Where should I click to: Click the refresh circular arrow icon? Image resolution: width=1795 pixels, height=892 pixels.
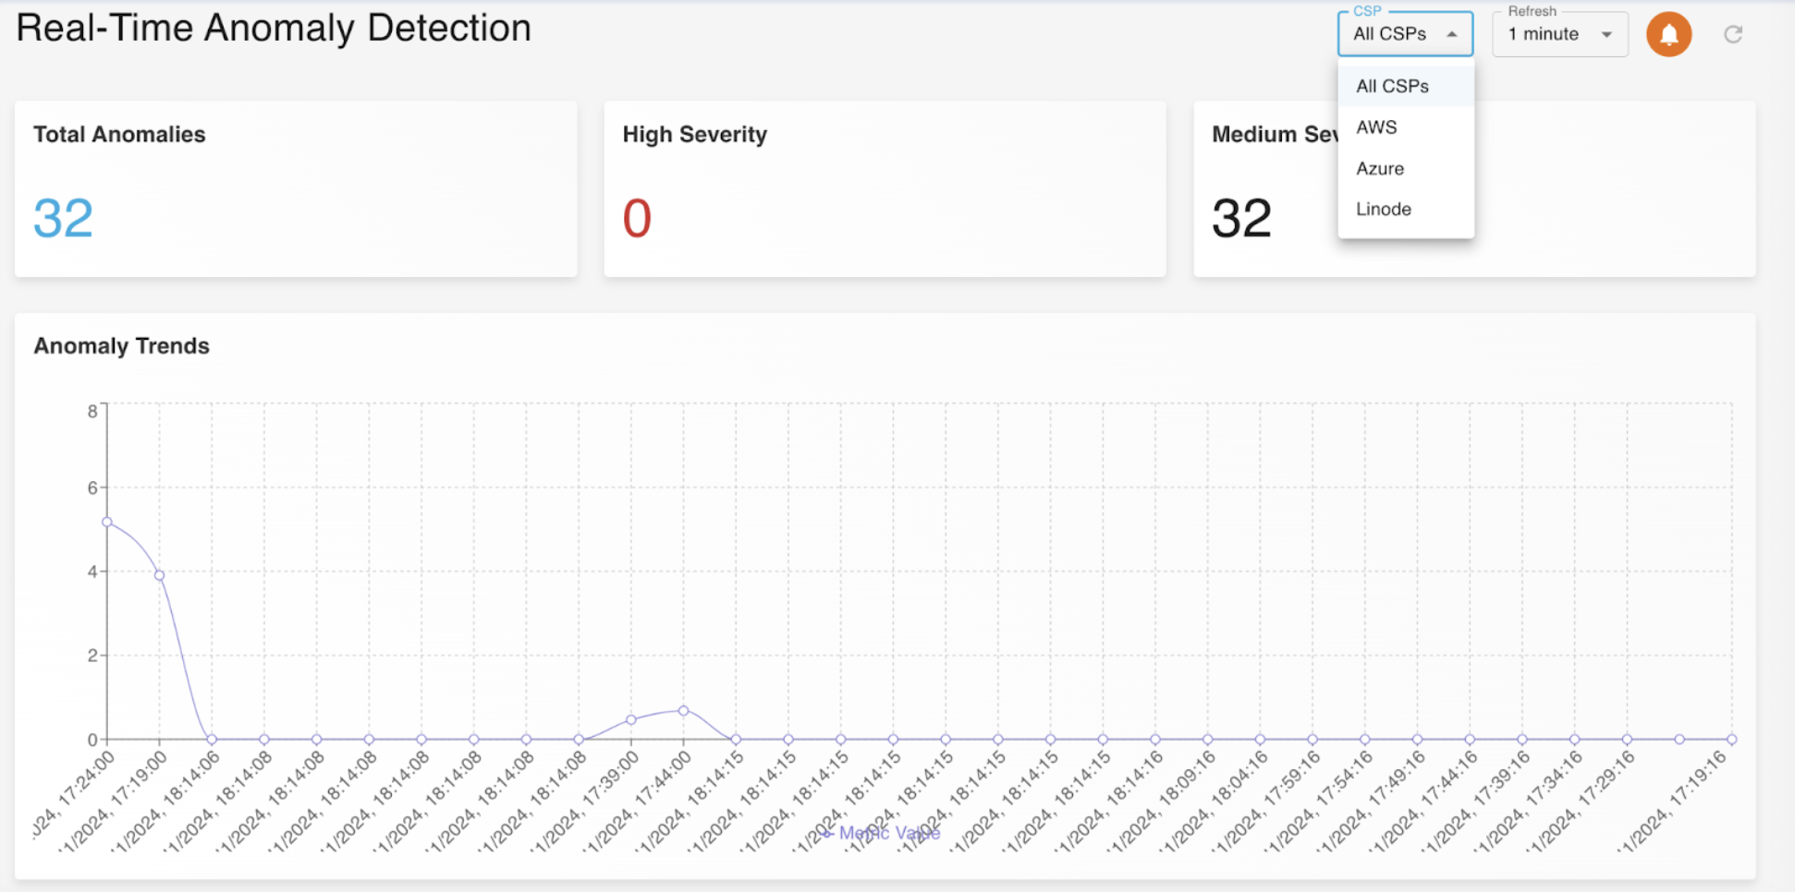[1733, 35]
